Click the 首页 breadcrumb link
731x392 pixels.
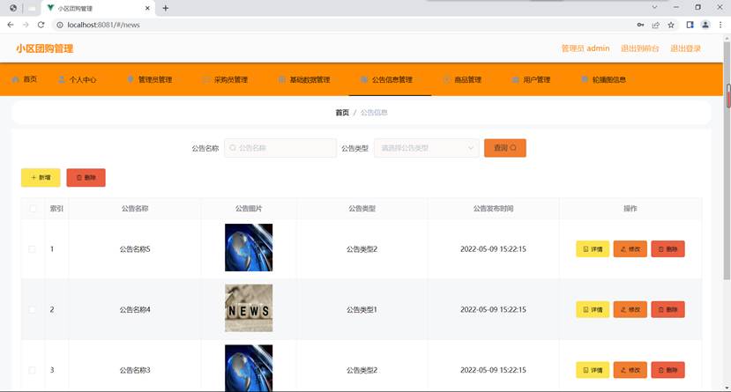tap(342, 113)
